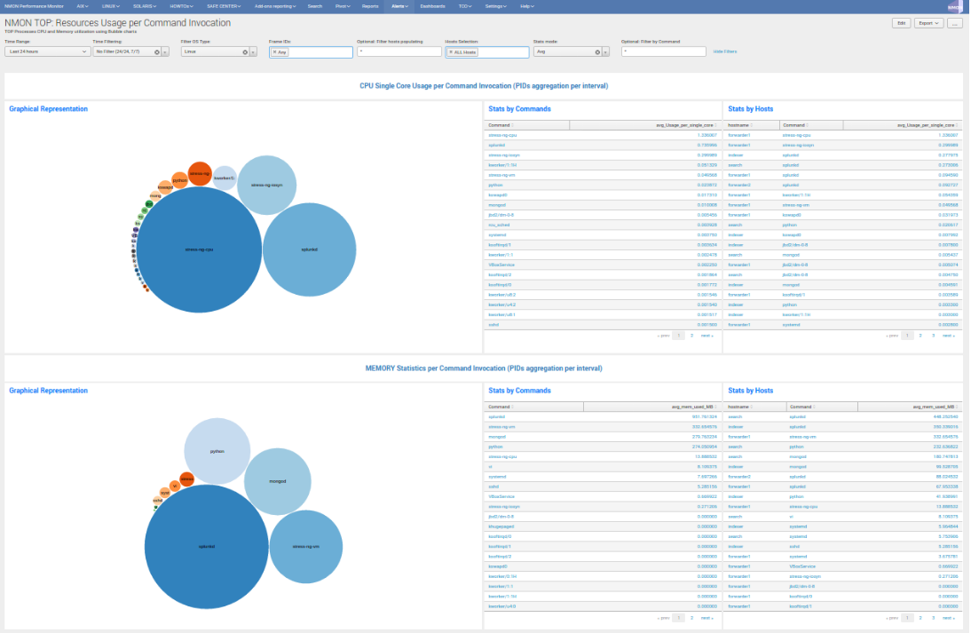The height and width of the screenshot is (633, 971).
Task: Sort CPU Stats by Hosts by hostname column
Action: (738, 125)
